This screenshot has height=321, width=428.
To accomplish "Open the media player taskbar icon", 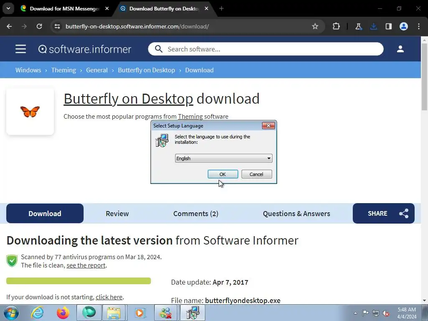I will (x=140, y=313).
